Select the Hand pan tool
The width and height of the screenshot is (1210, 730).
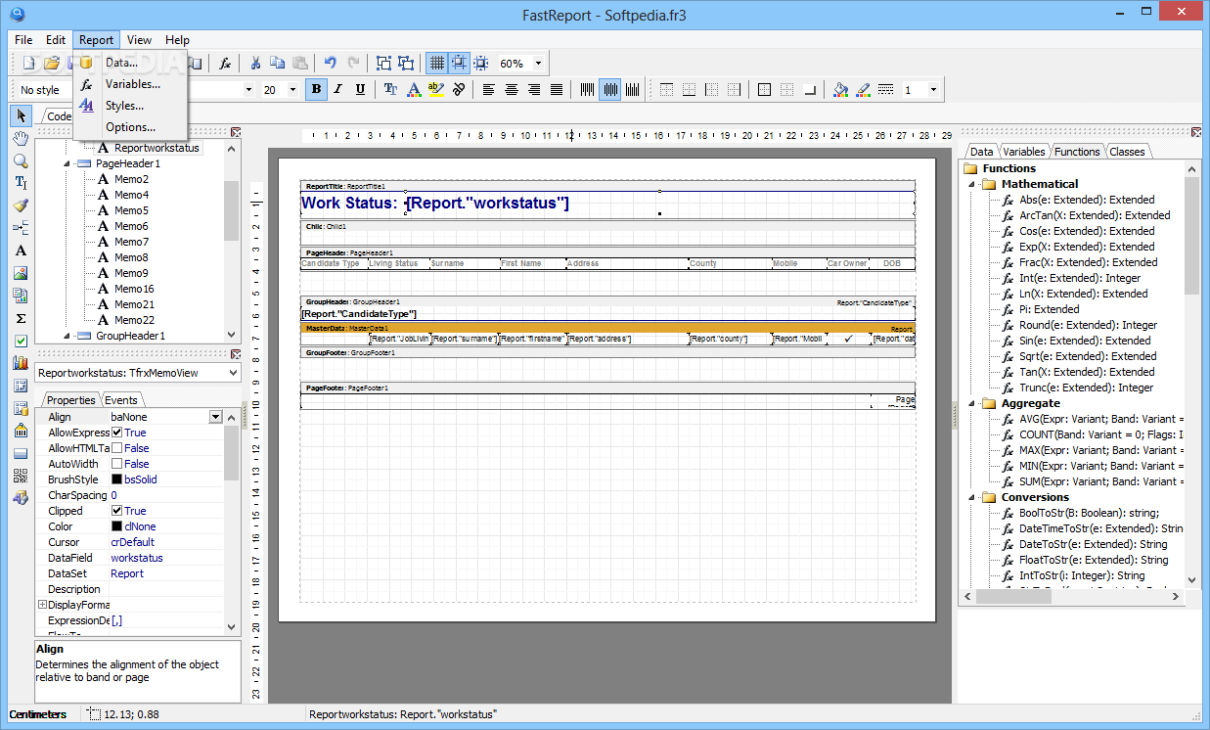21,138
